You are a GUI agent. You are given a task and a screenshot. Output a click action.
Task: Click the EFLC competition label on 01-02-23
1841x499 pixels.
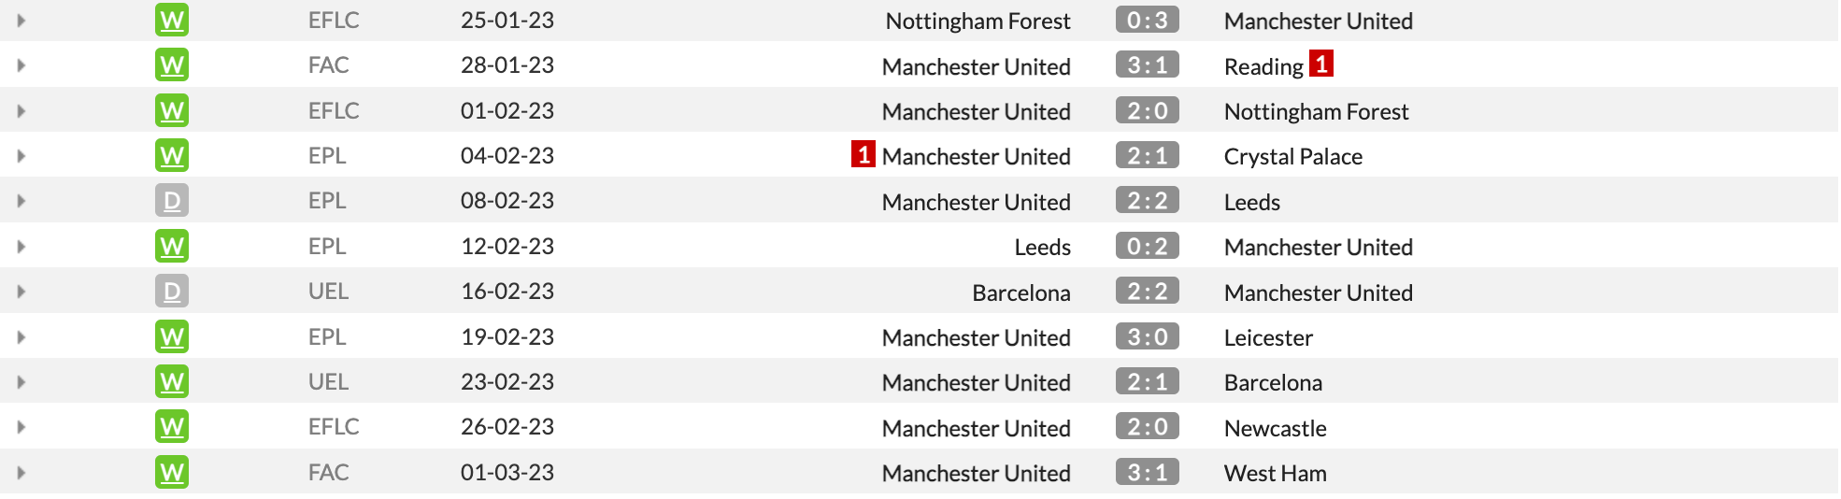(334, 110)
